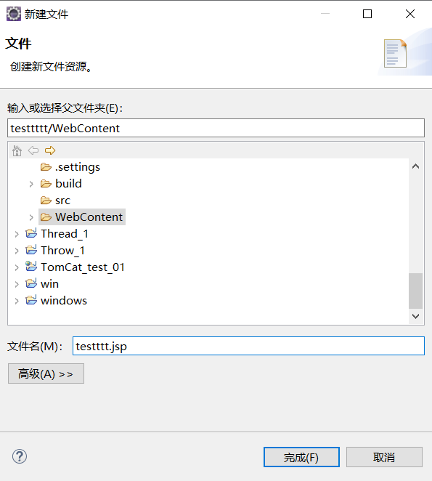Image resolution: width=432 pixels, height=481 pixels.
Task: Click the 完成(F) finish button
Action: [x=301, y=457]
